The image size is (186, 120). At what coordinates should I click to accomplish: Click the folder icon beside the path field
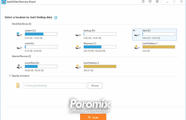coord(18,86)
